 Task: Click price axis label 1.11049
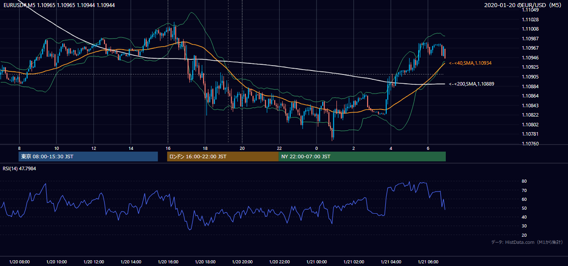(x=530, y=10)
